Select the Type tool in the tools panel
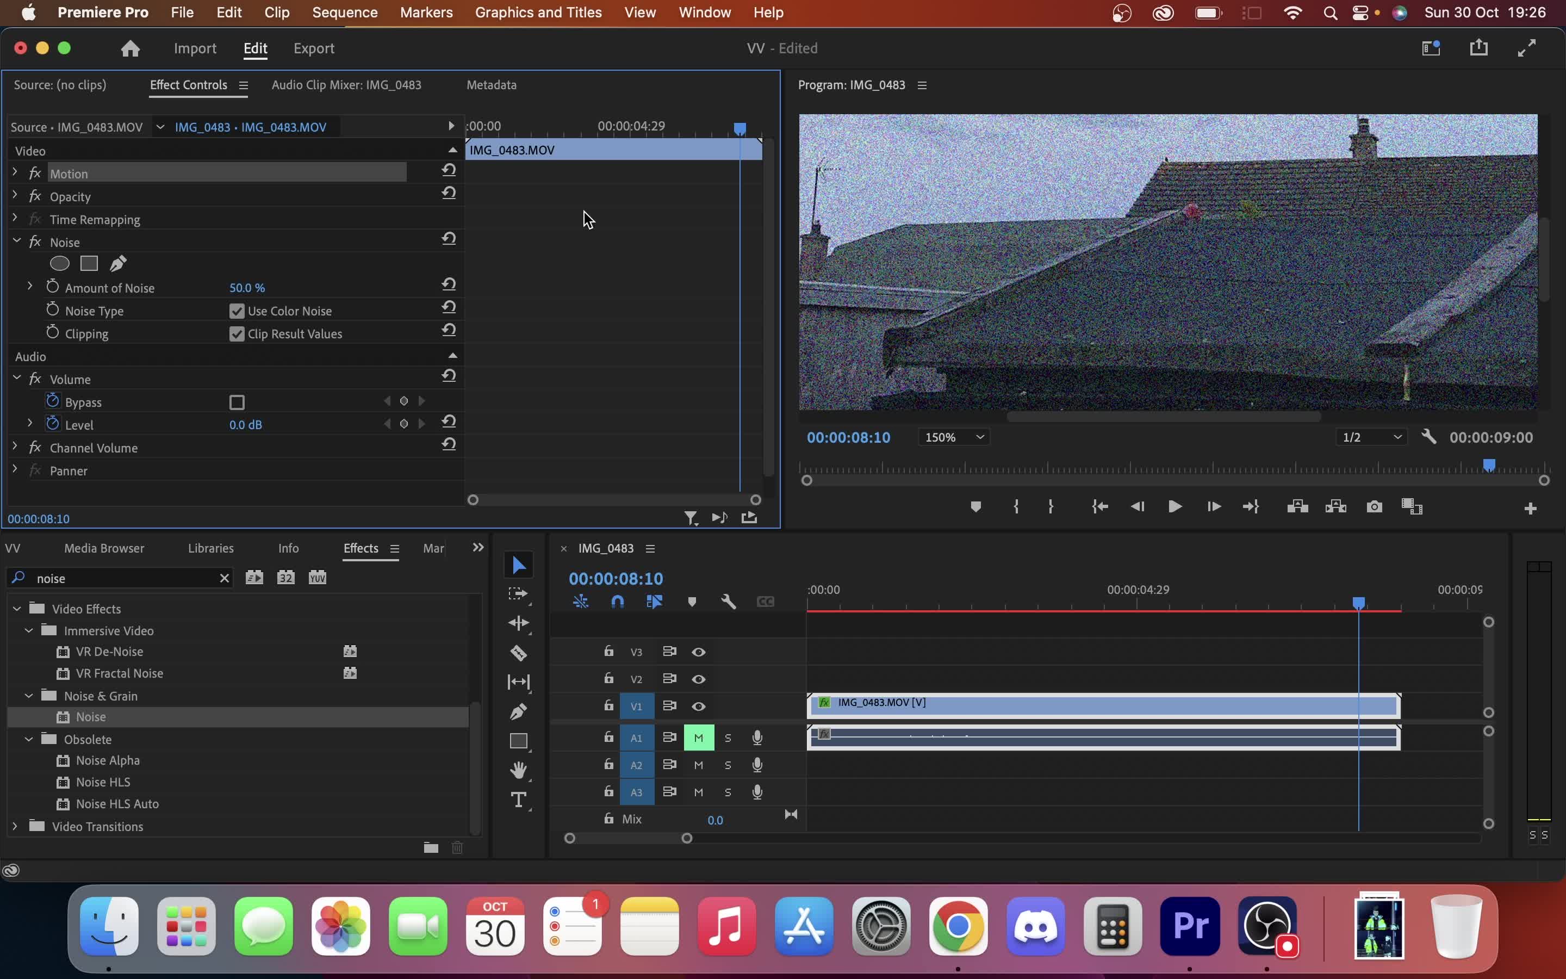 point(518,800)
